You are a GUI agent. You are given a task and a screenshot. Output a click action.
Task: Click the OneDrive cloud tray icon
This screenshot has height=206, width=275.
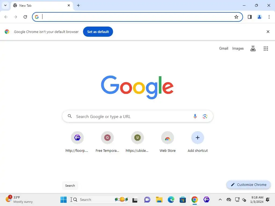(229, 200)
